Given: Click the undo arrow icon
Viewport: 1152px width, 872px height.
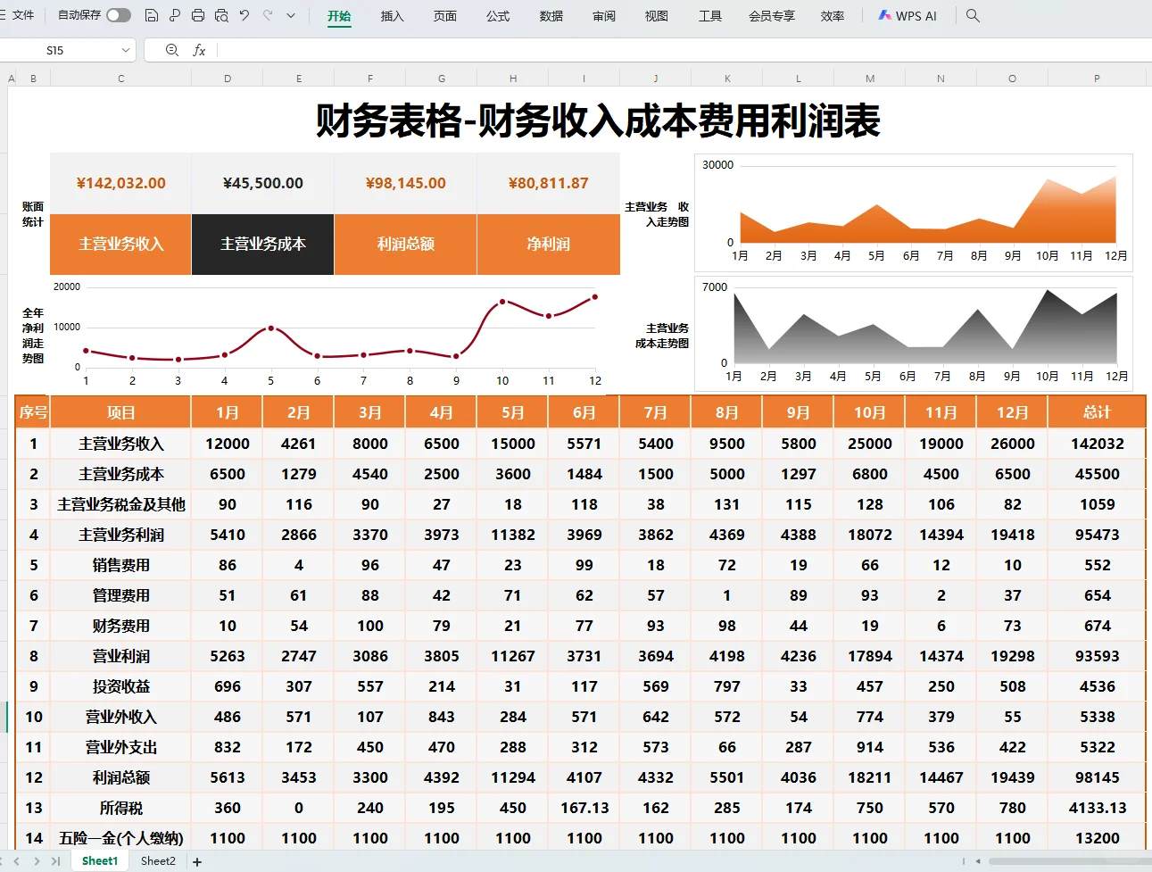Looking at the screenshot, I should point(244,15).
